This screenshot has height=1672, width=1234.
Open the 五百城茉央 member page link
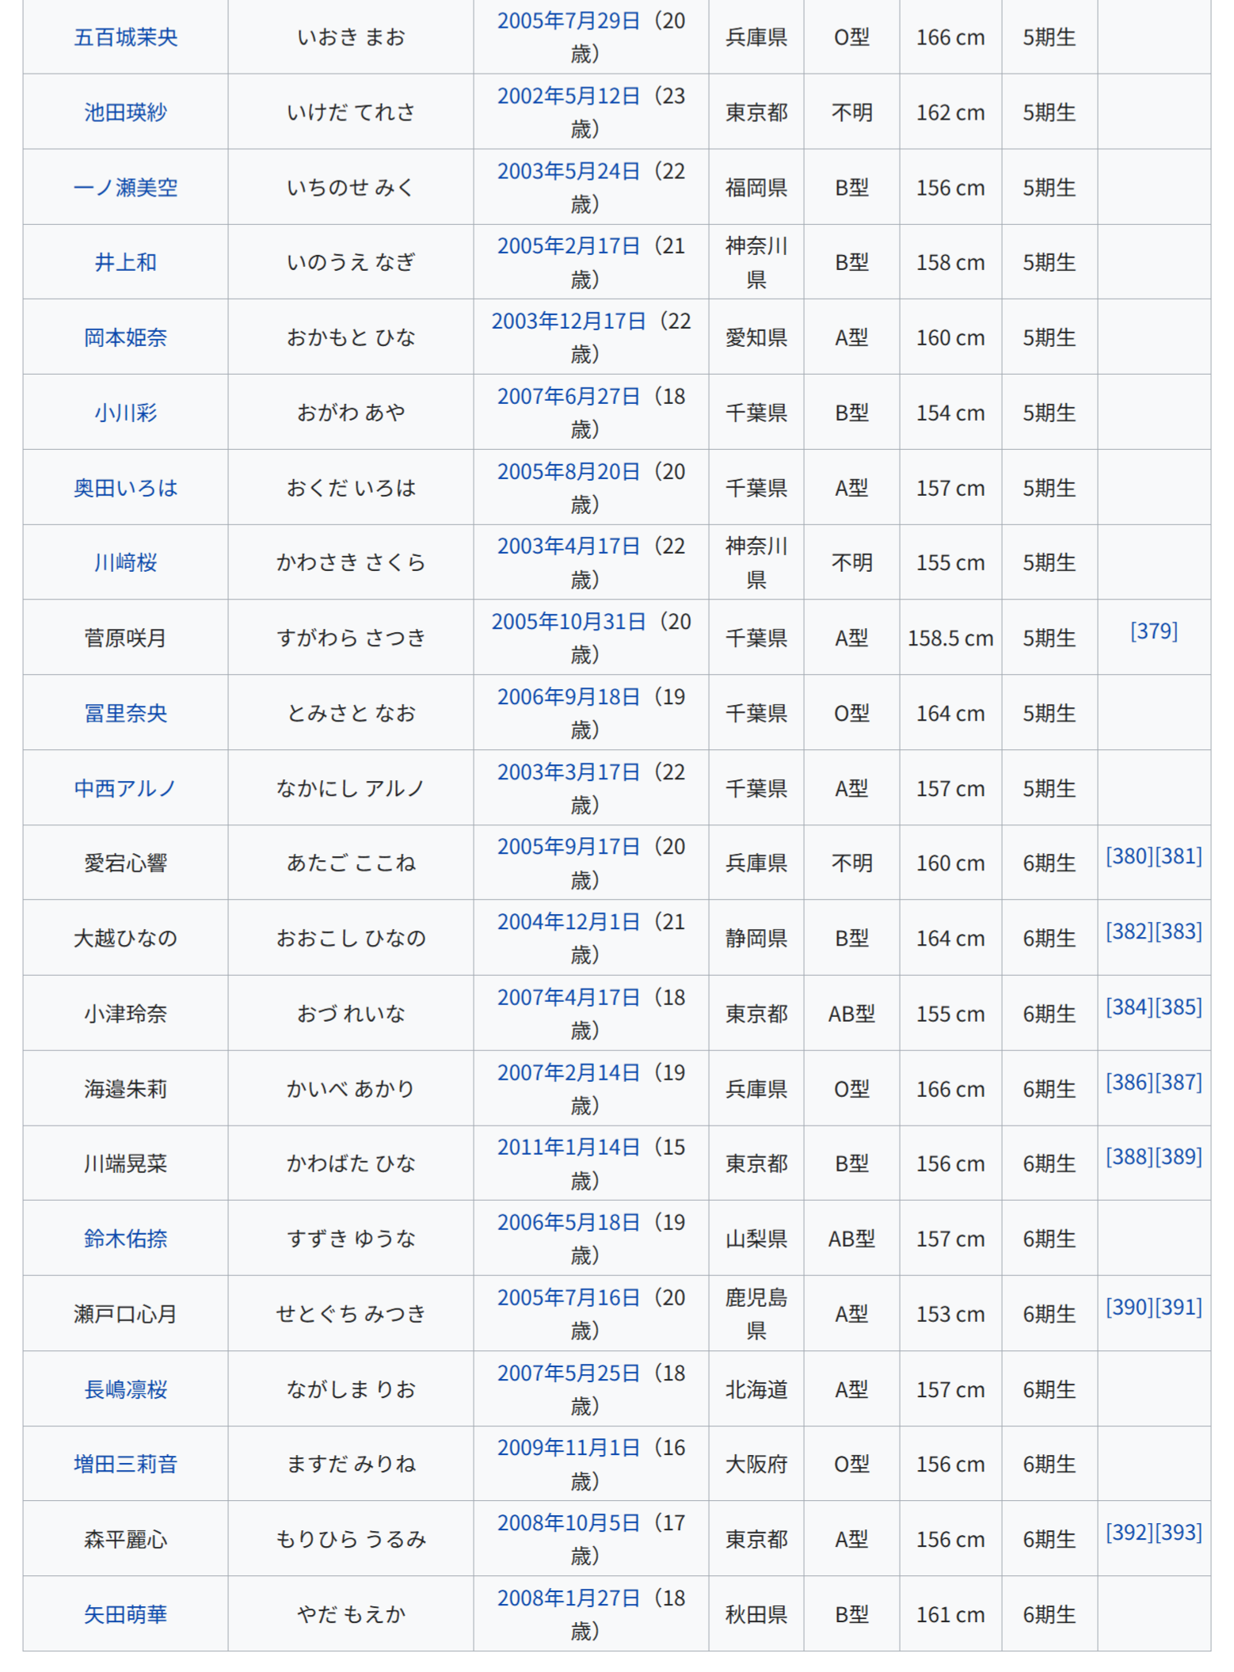(x=125, y=37)
